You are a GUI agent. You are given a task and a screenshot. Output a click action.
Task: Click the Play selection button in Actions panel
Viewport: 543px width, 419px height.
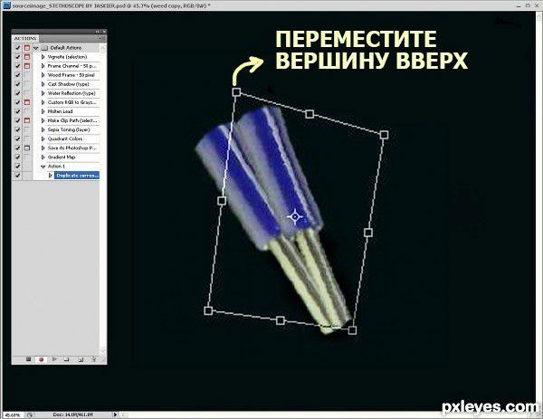coord(55,359)
